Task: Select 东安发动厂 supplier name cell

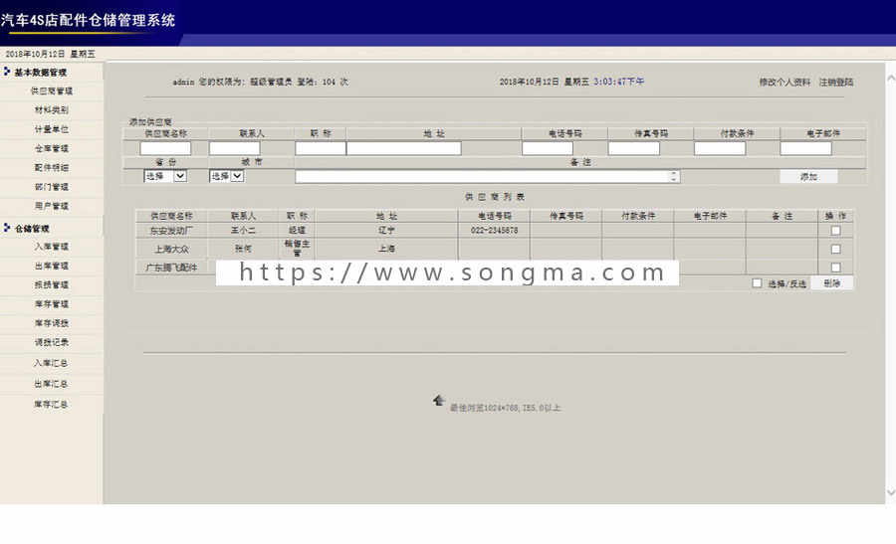Action: coord(171,231)
